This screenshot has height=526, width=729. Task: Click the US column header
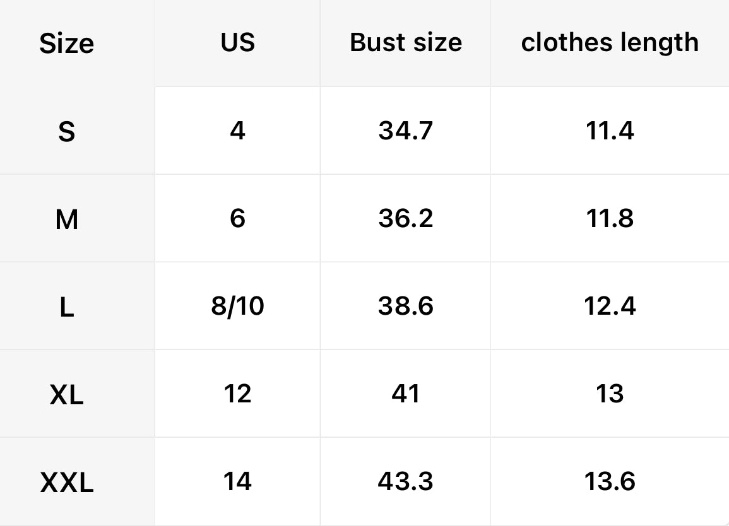238,42
